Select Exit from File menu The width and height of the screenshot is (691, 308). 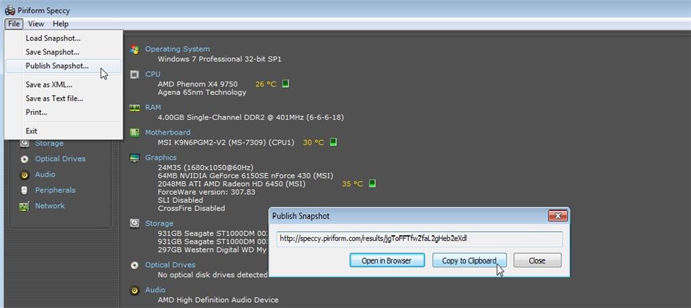click(x=63, y=131)
